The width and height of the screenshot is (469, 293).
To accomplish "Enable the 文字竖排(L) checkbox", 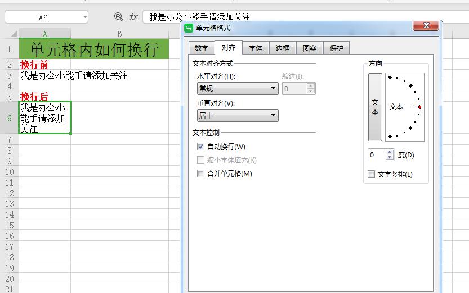I will [x=371, y=174].
